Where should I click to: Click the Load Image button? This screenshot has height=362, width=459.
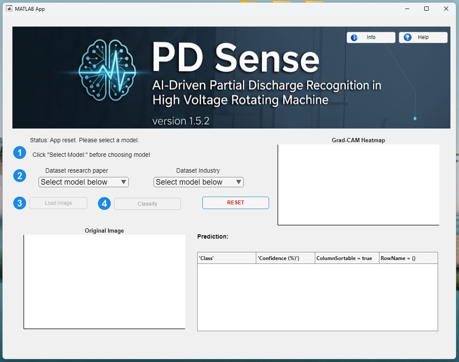(x=58, y=203)
